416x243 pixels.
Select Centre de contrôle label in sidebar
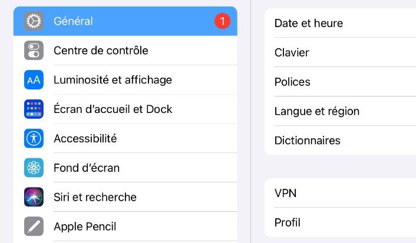point(101,51)
